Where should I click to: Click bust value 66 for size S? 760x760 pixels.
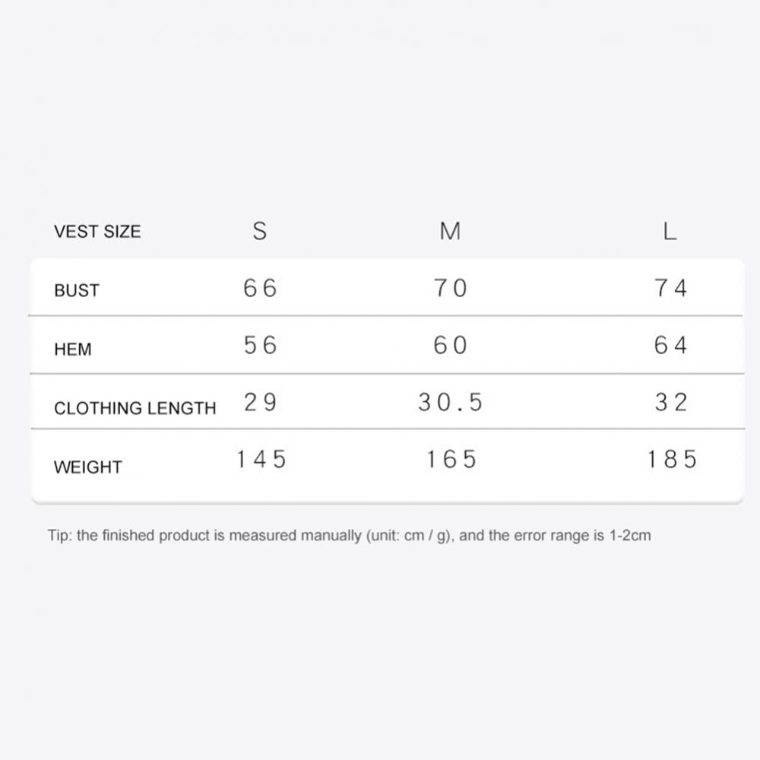tap(261, 288)
